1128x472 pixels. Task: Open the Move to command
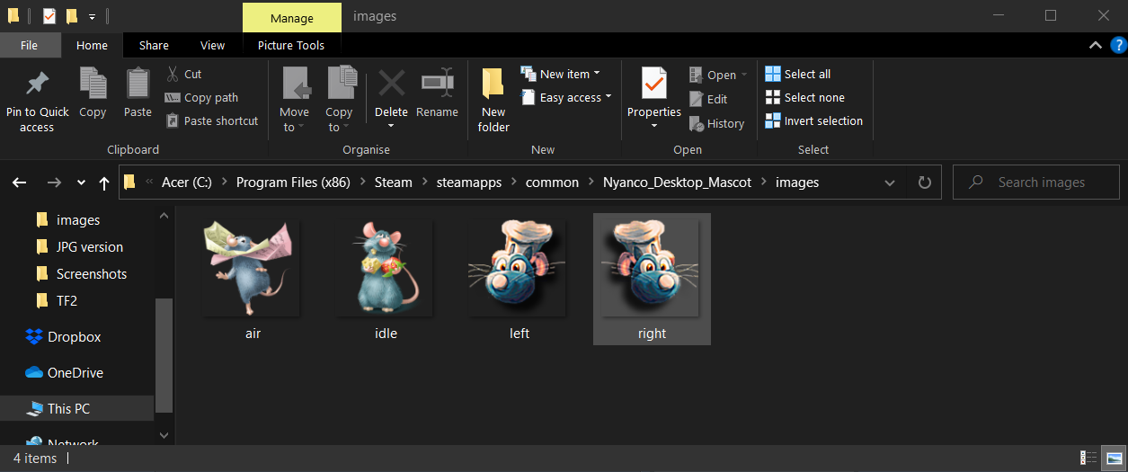click(294, 100)
